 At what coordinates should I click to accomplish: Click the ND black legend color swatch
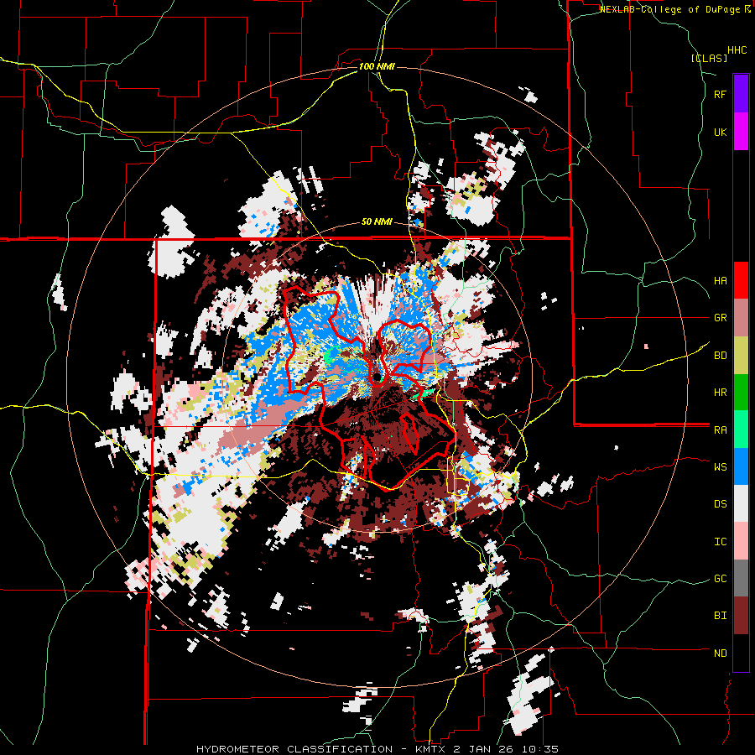[x=741, y=653]
